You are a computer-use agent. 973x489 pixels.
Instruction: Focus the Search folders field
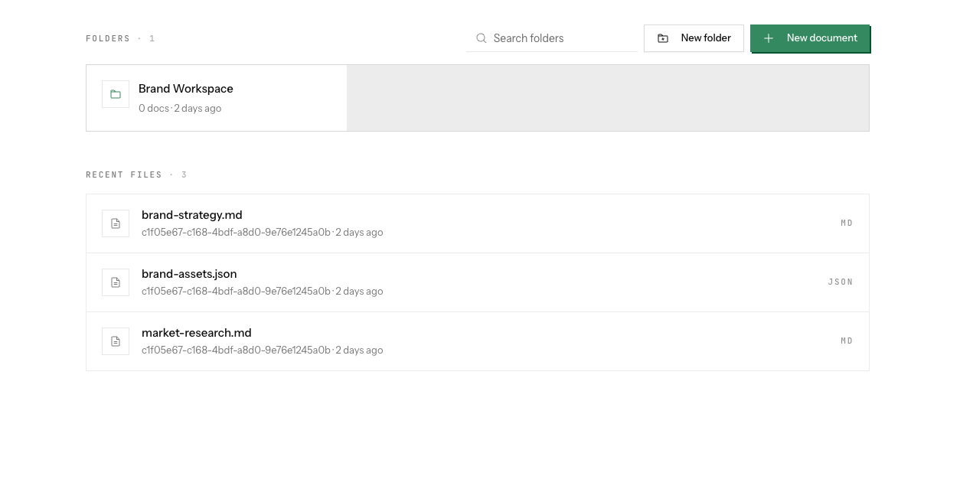click(x=551, y=38)
